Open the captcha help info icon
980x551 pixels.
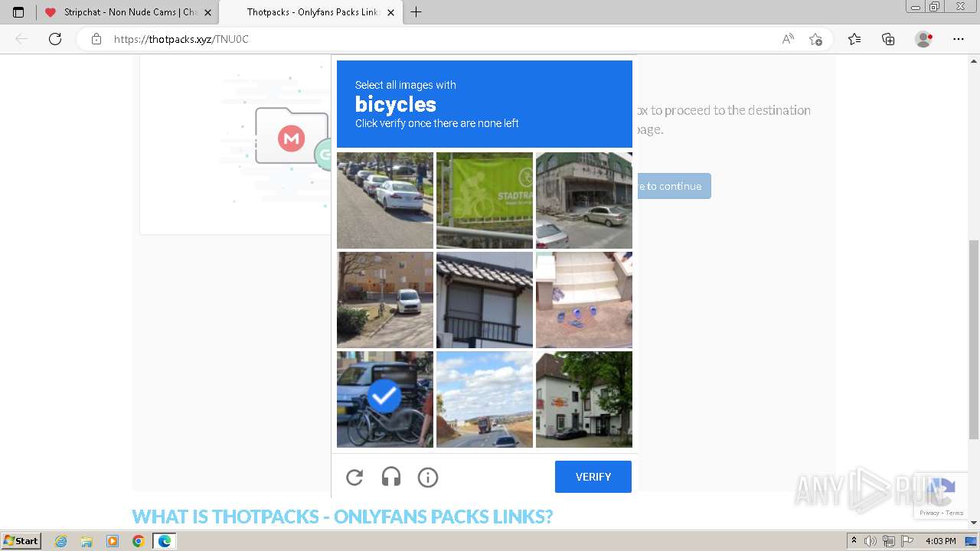[x=428, y=478]
